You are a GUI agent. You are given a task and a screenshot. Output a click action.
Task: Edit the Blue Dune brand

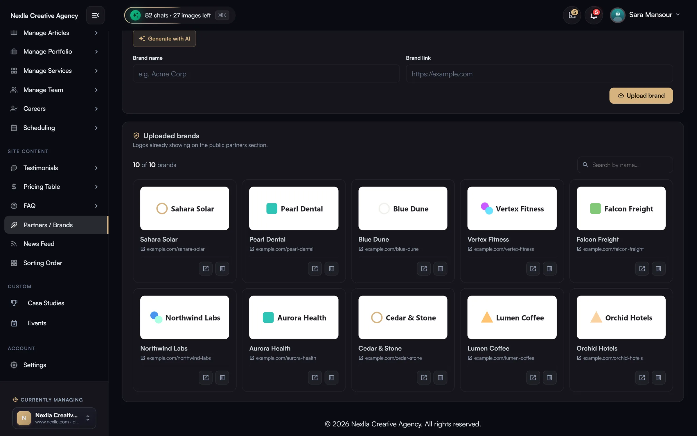pos(424,268)
